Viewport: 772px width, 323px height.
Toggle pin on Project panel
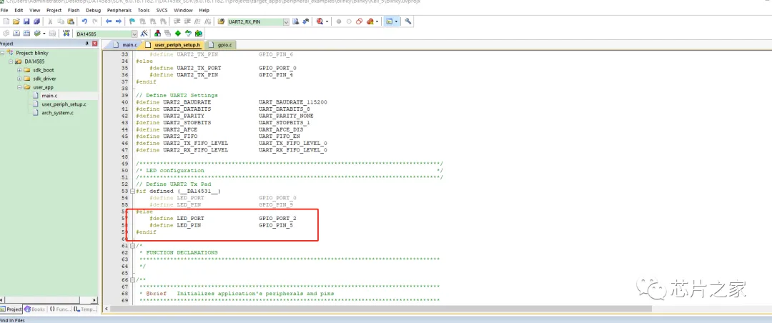click(x=88, y=44)
